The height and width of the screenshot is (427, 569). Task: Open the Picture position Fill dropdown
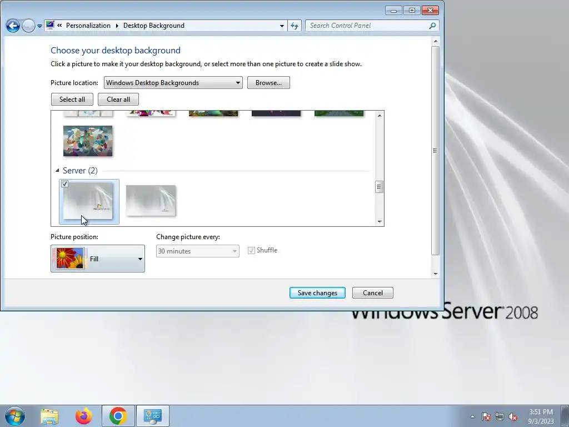click(98, 259)
